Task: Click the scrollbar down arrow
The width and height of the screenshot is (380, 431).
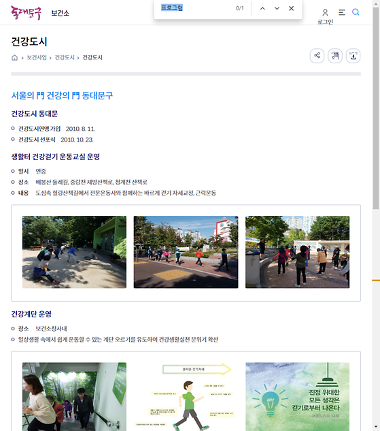Action: tap(376, 428)
